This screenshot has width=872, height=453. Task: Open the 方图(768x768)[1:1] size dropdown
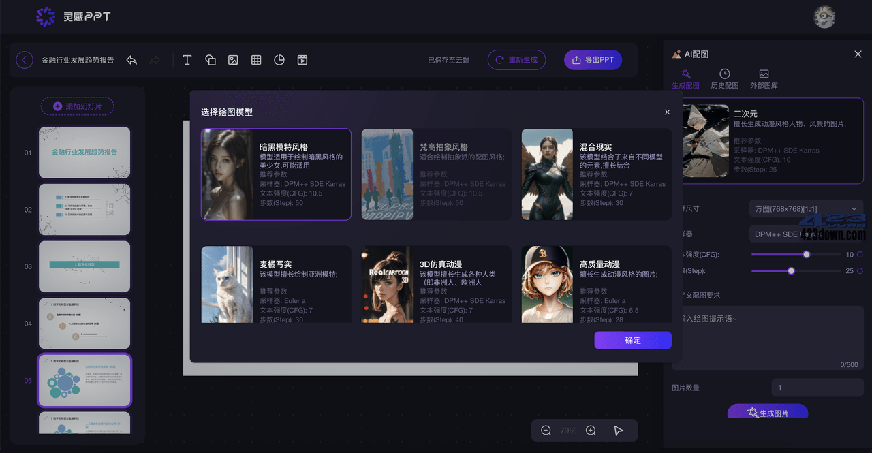[x=806, y=208]
